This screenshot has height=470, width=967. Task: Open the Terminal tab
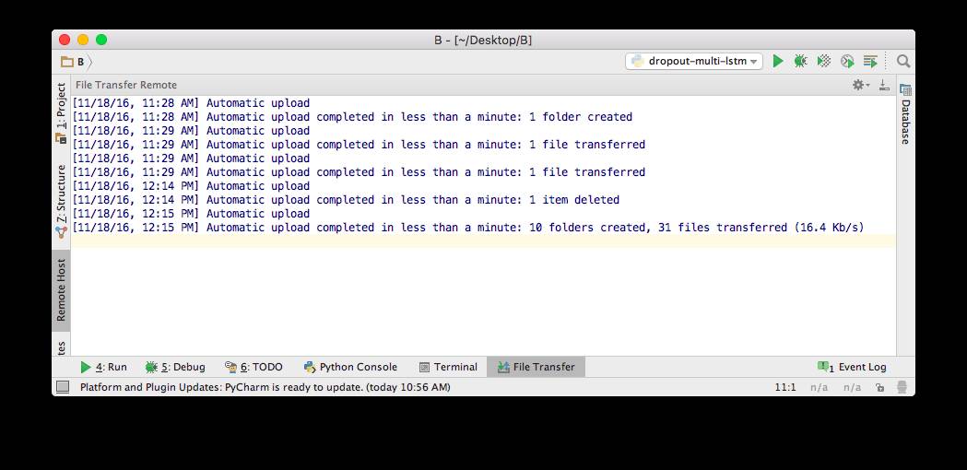coord(448,367)
